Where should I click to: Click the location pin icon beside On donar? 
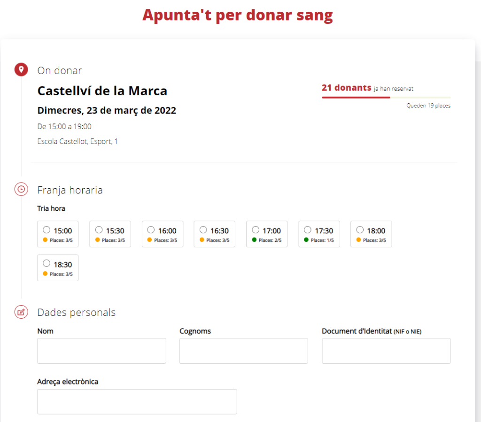click(x=21, y=70)
